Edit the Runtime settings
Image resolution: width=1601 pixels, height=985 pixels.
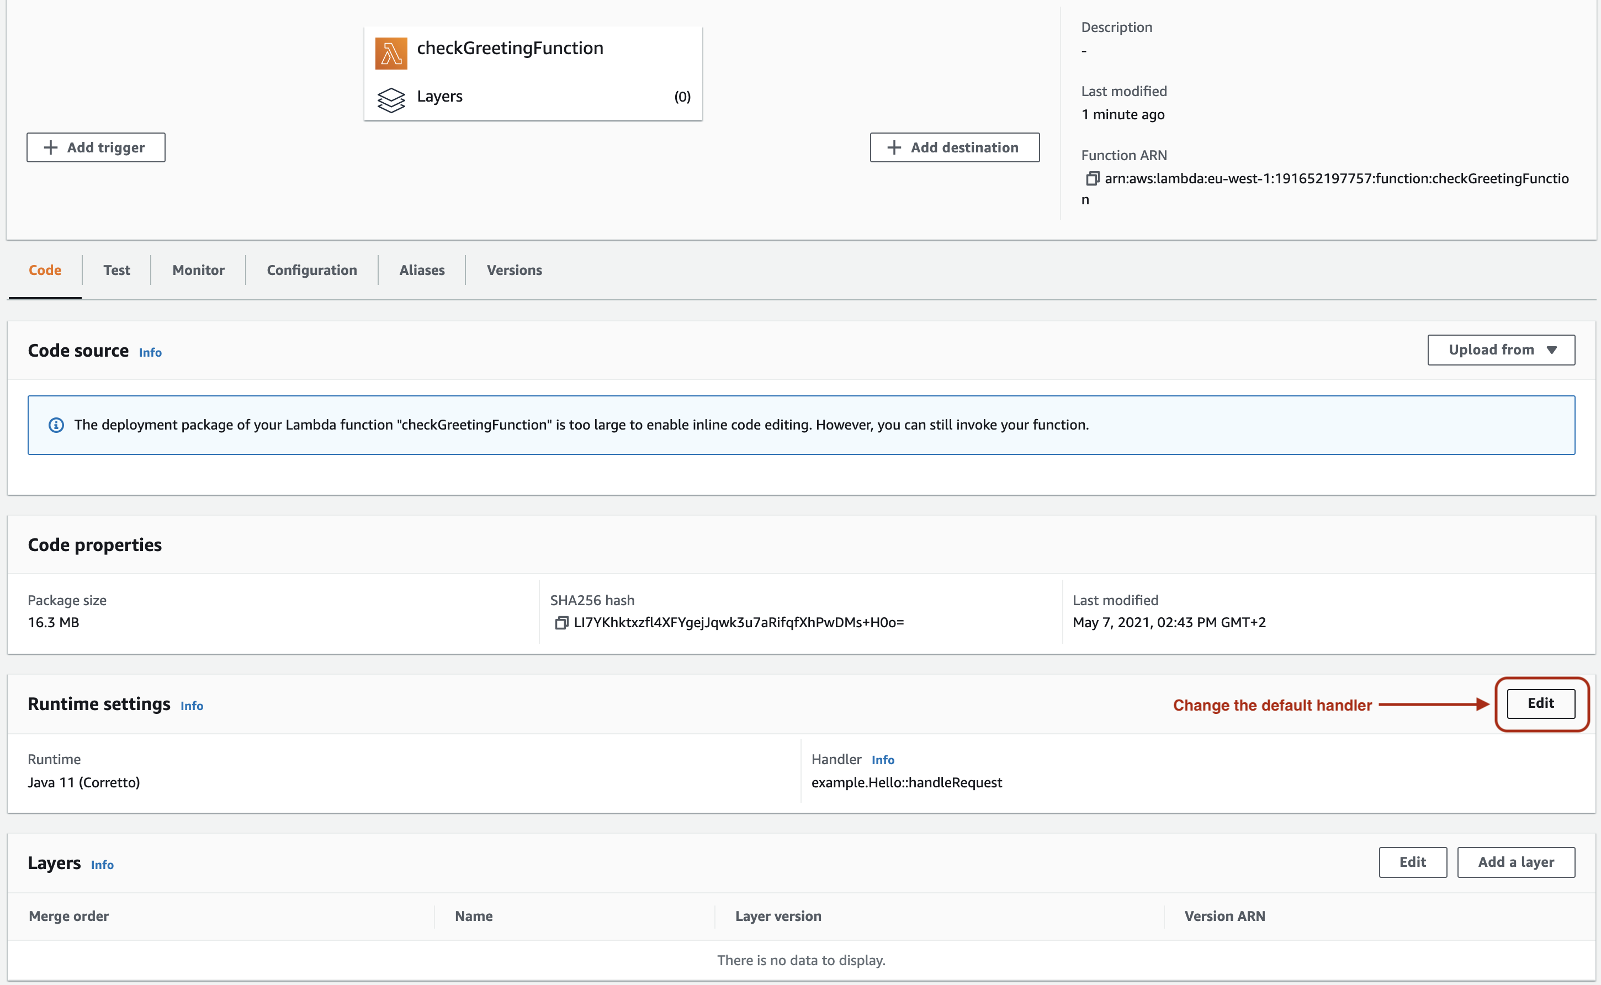1540,703
